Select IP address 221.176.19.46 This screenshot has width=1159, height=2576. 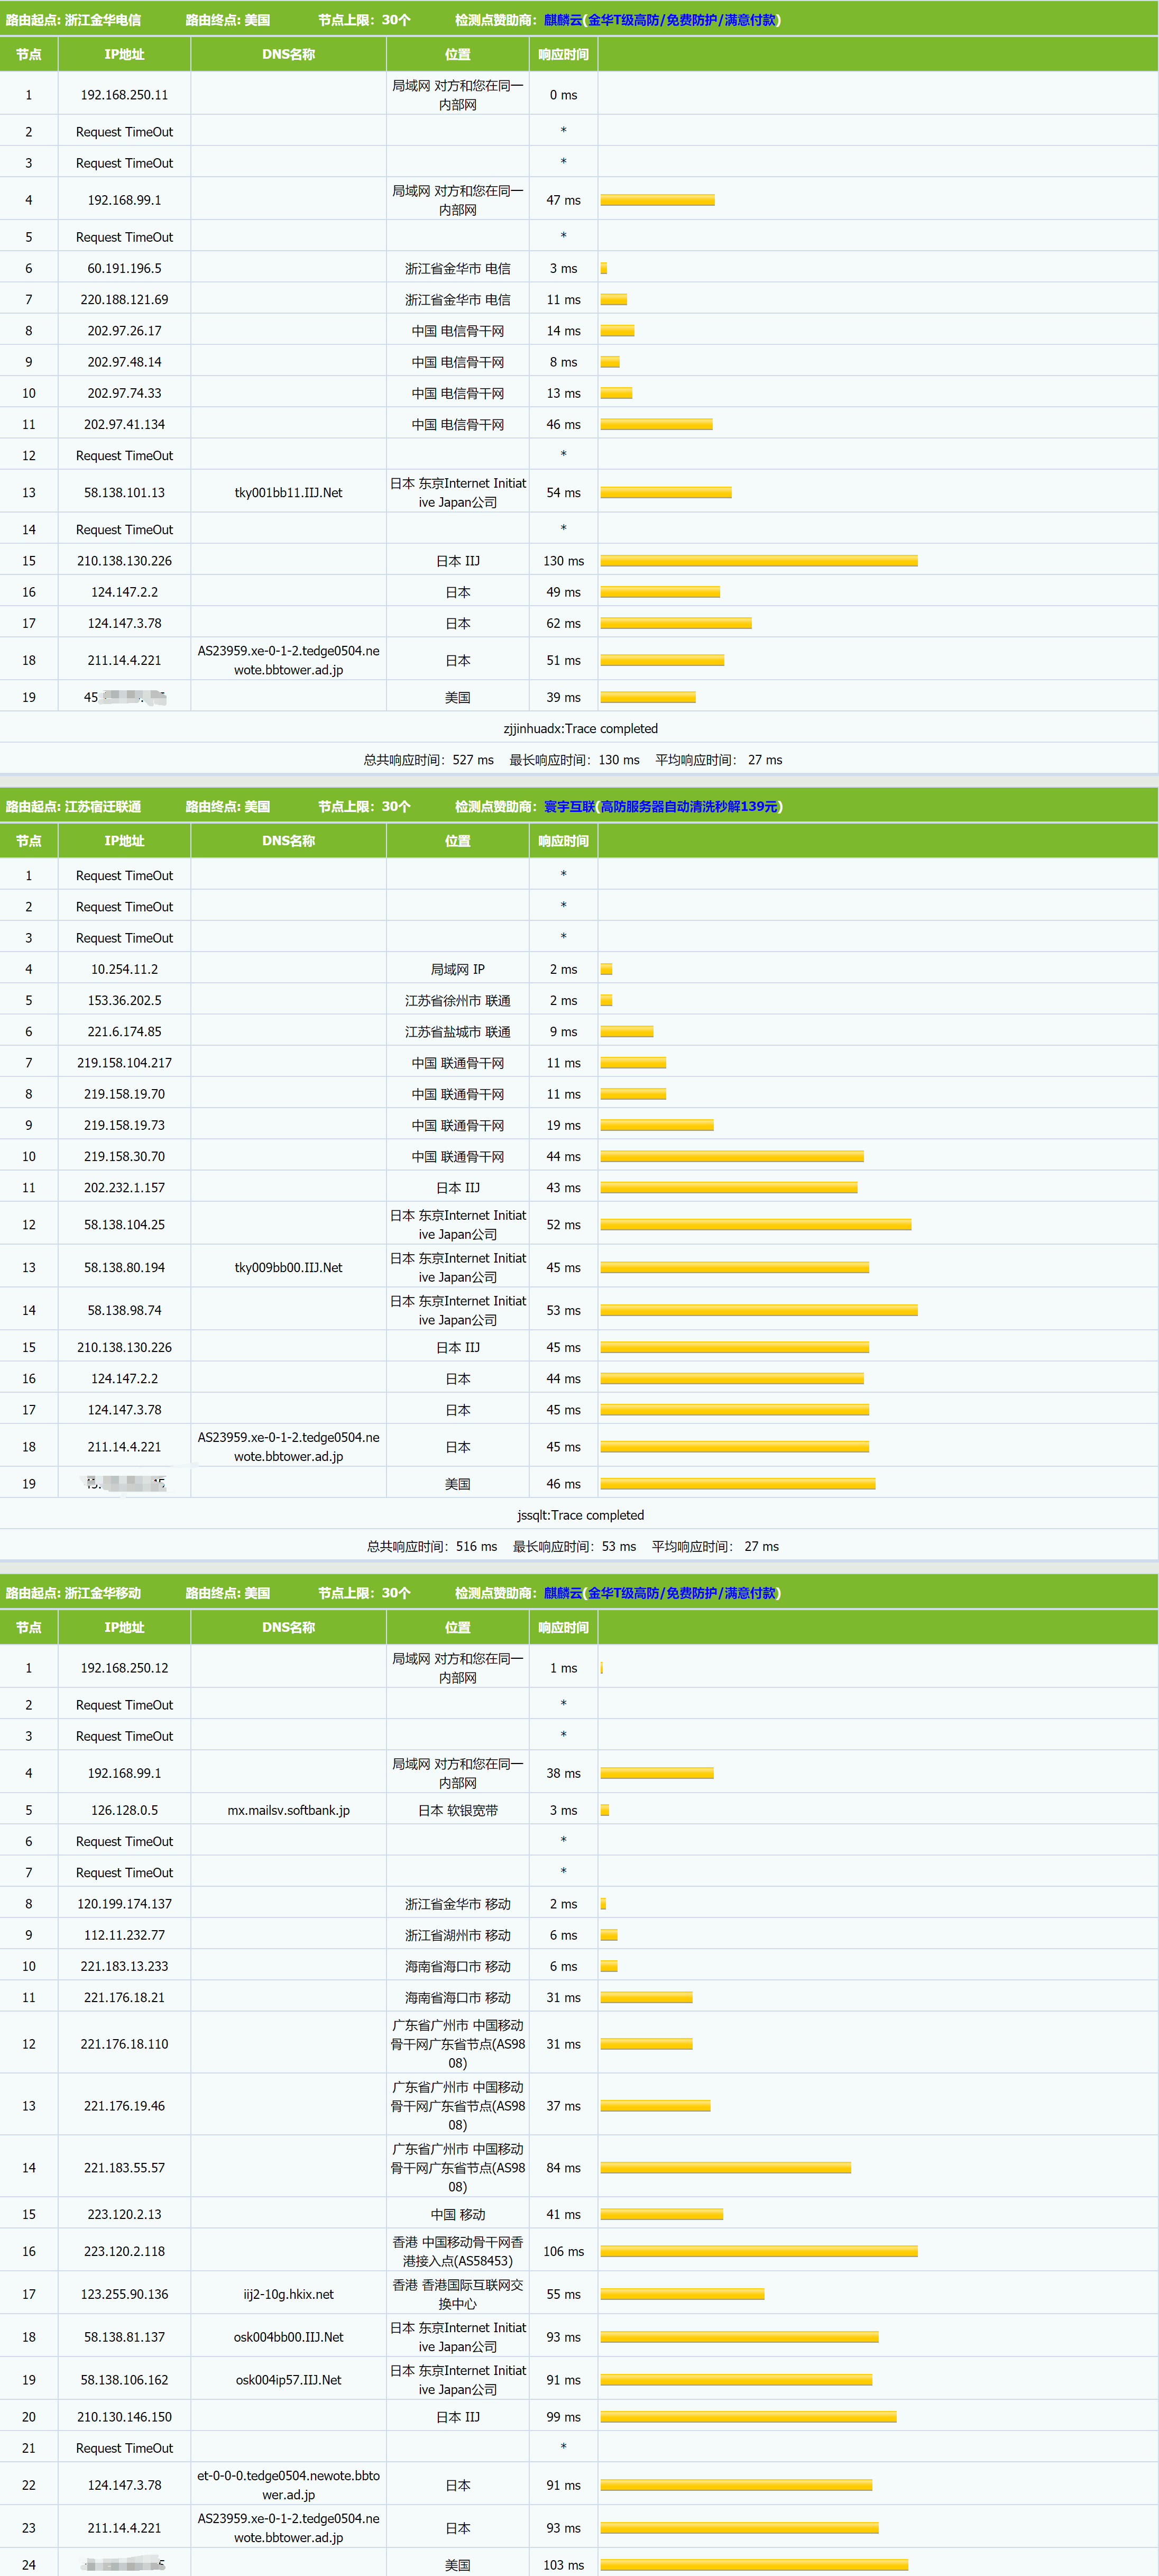[124, 2106]
